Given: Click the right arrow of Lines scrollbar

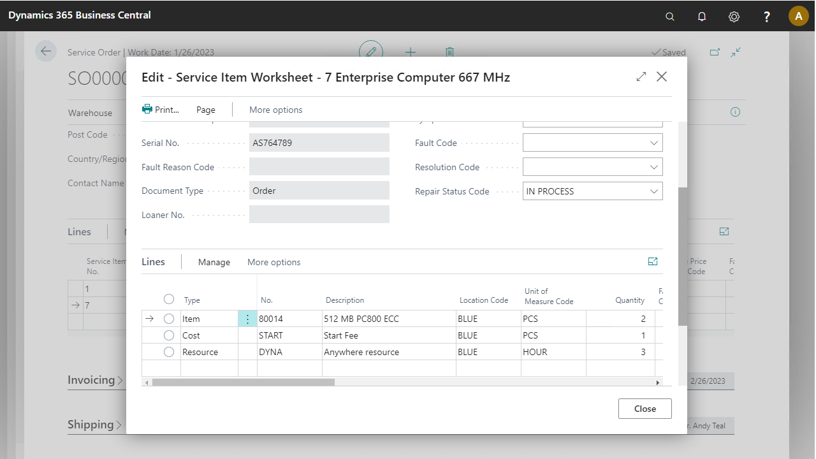Looking at the screenshot, I should 658,382.
